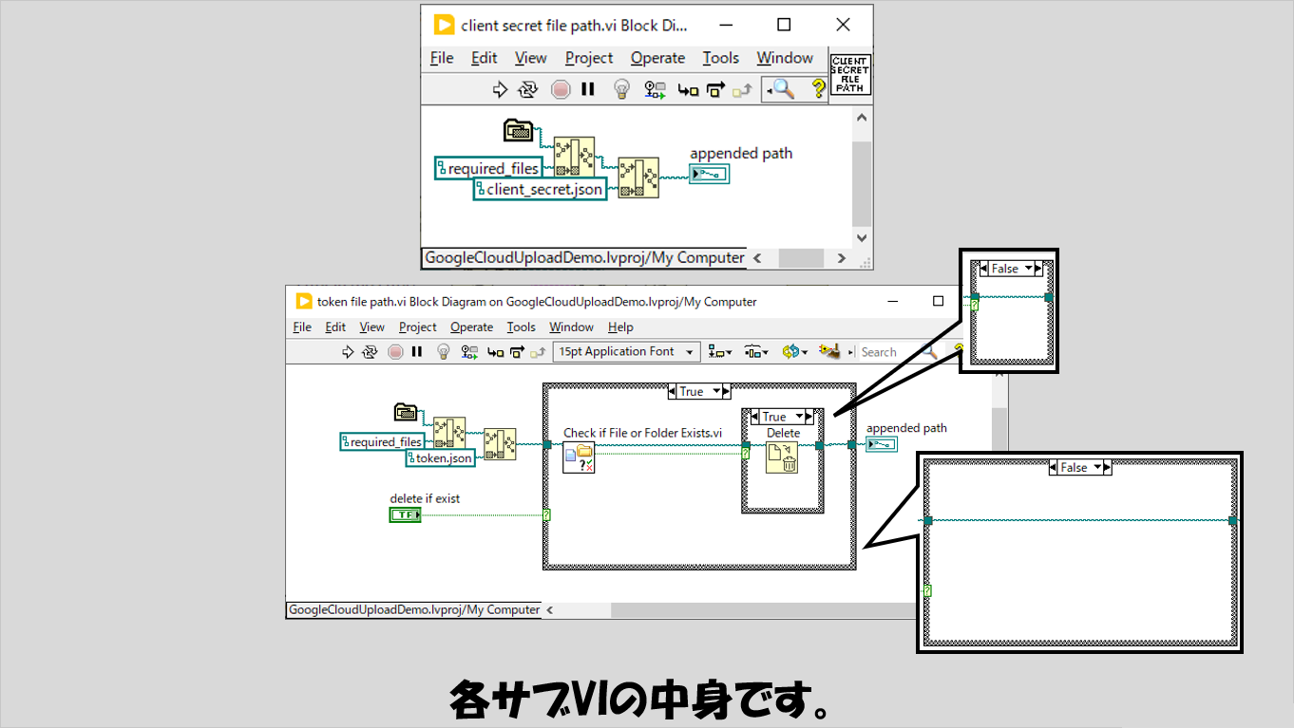The image size is (1294, 728).
Task: Click the token.json string constant
Action: tap(440, 457)
